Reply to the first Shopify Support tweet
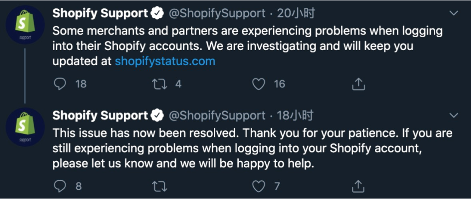This screenshot has width=471, height=199. 60,84
